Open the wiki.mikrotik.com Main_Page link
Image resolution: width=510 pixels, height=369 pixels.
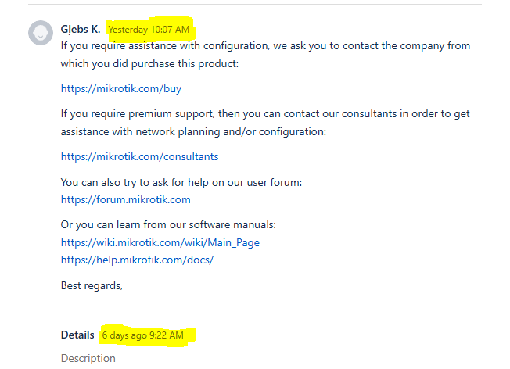[160, 242]
